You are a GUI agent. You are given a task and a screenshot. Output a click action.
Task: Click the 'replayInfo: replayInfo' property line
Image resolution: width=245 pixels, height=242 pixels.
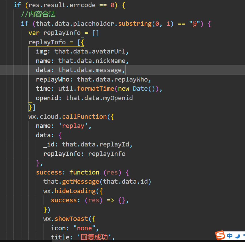click(84, 154)
